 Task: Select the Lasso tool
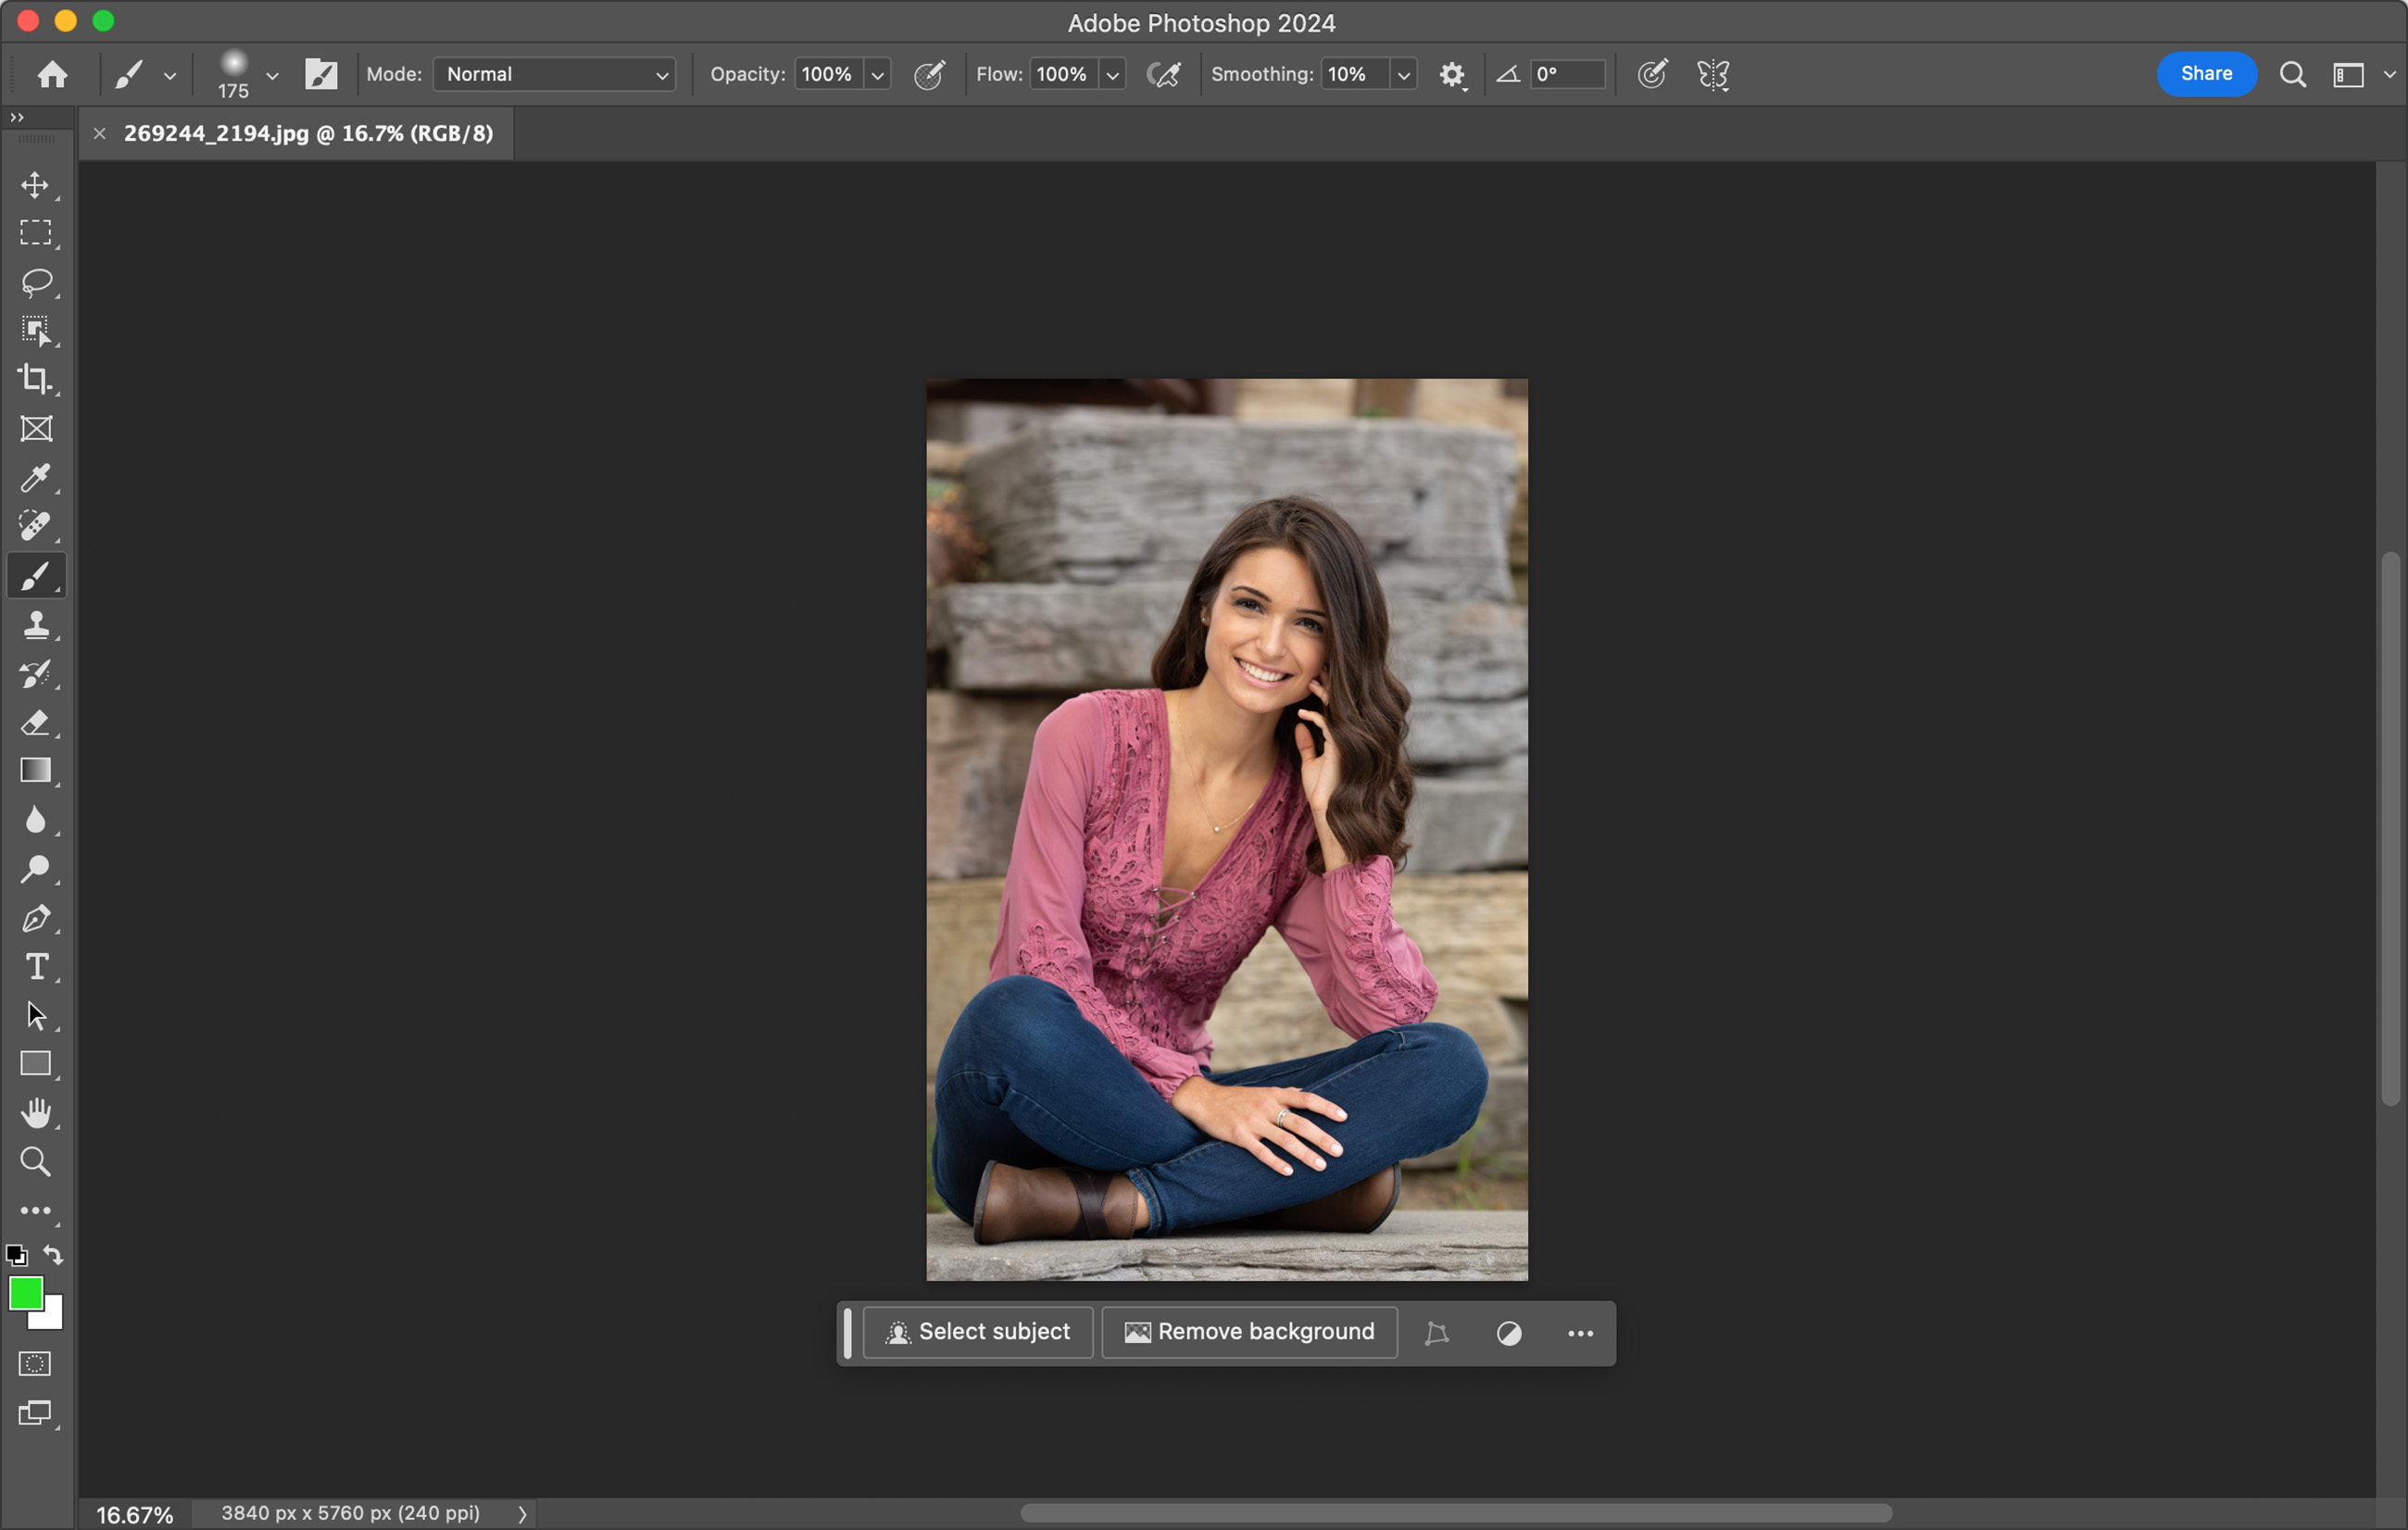(x=36, y=282)
